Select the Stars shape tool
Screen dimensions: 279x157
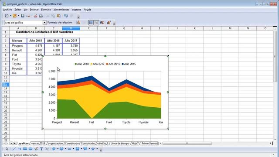coord(93,149)
